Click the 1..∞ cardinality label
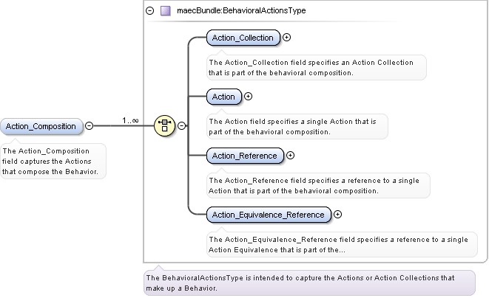Image resolution: width=489 pixels, height=298 pixels. click(x=131, y=119)
